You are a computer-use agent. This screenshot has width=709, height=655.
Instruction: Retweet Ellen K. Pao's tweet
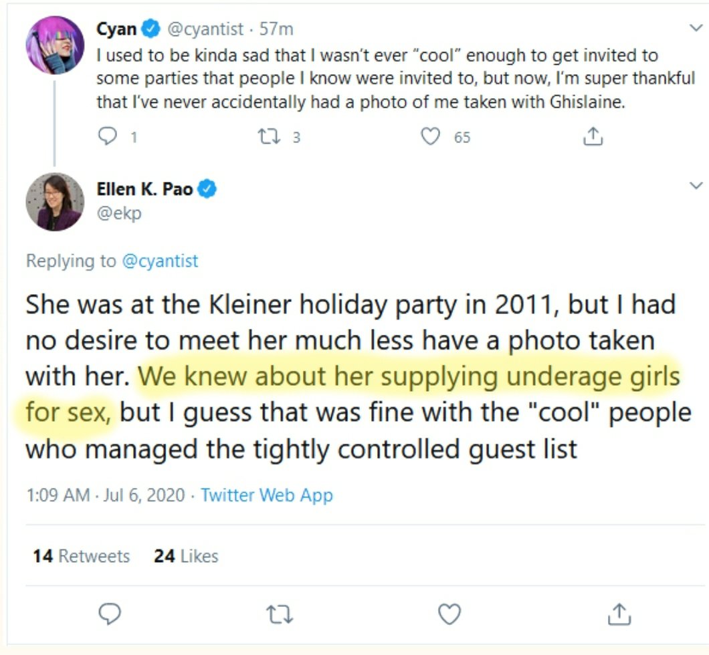coord(280,613)
